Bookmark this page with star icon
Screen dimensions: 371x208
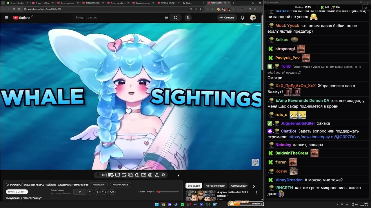[201, 9]
